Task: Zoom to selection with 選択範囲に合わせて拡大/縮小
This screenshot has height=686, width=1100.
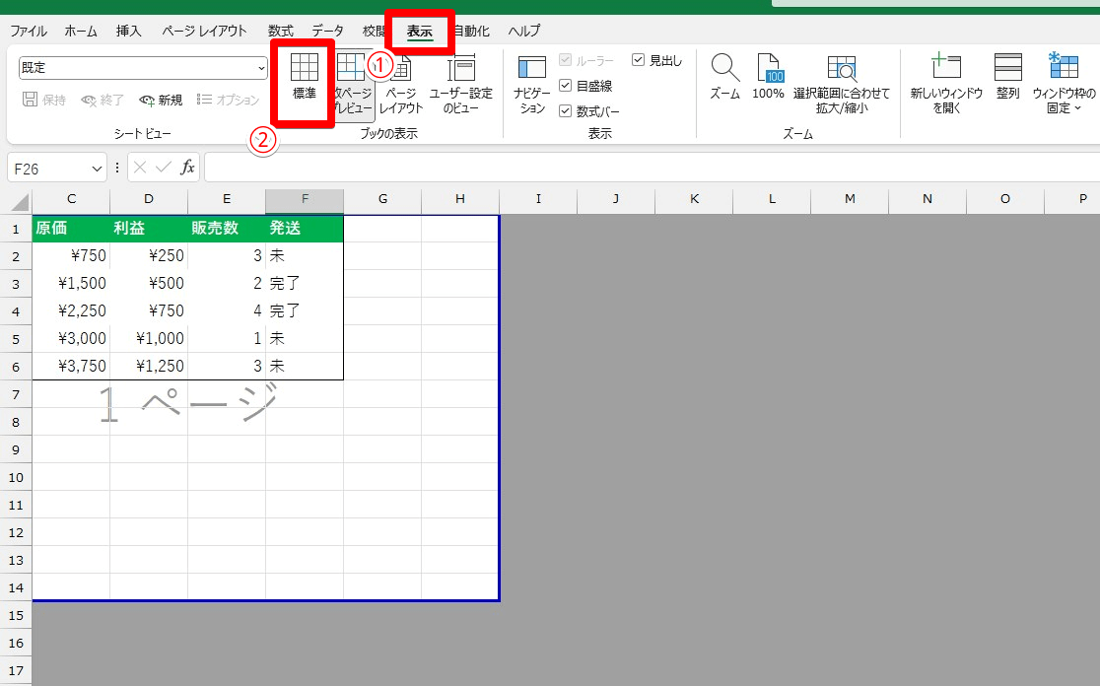Action: [x=842, y=87]
